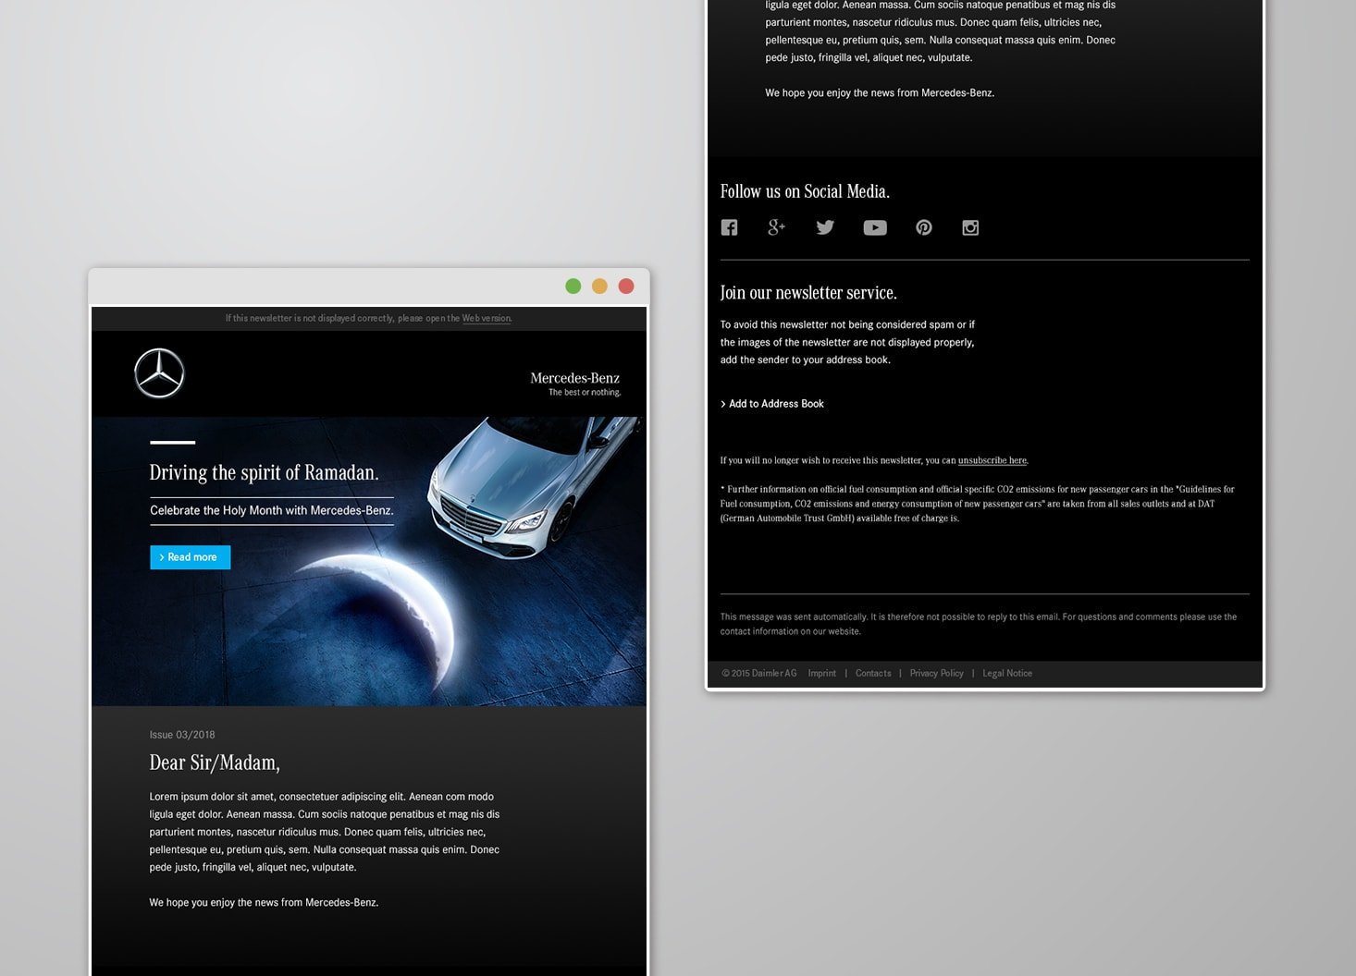Open the Facebook social media icon
This screenshot has width=1356, height=976.
pyautogui.click(x=729, y=227)
